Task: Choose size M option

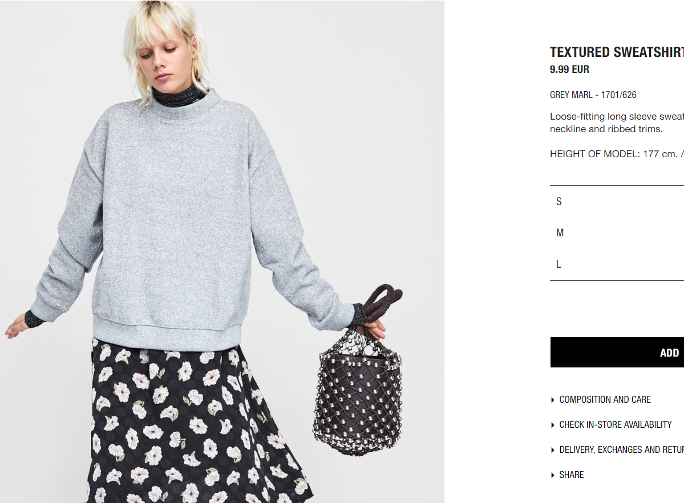Action: (617, 233)
